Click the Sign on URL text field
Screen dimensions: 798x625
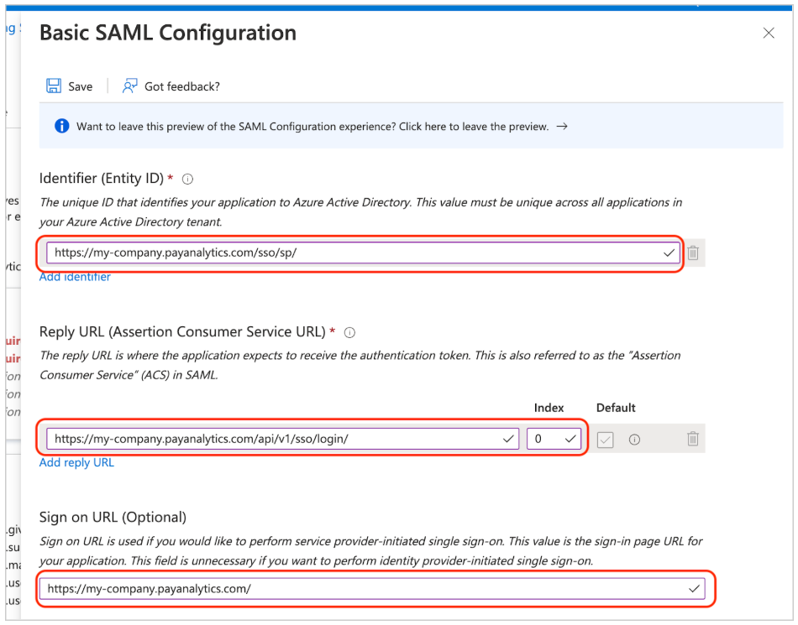point(361,589)
